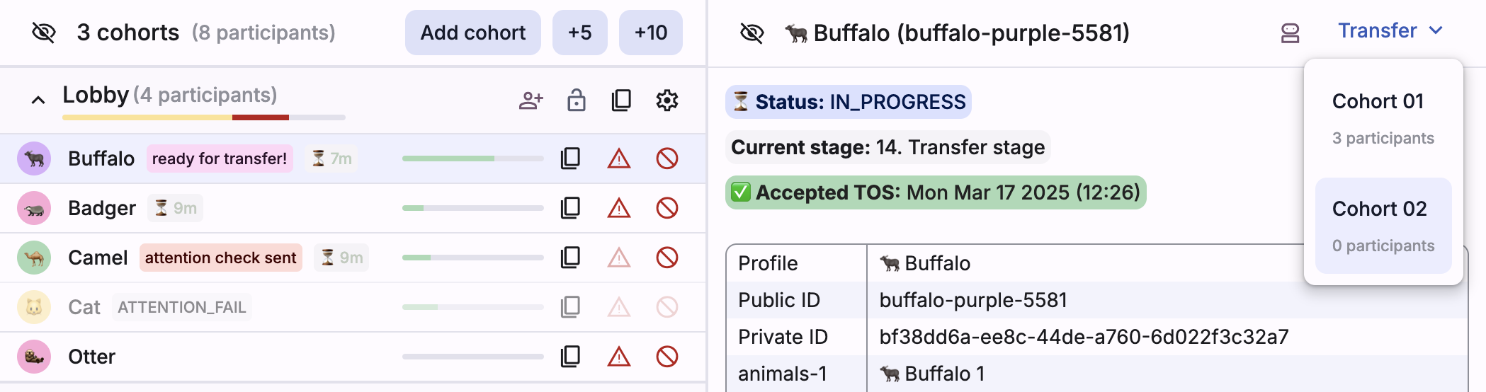
Task: Click the Lobby lock icon
Action: [x=577, y=100]
